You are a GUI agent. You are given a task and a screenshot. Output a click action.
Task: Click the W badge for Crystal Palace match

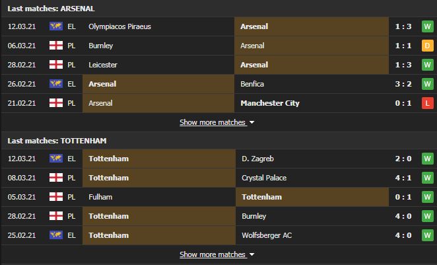point(428,178)
